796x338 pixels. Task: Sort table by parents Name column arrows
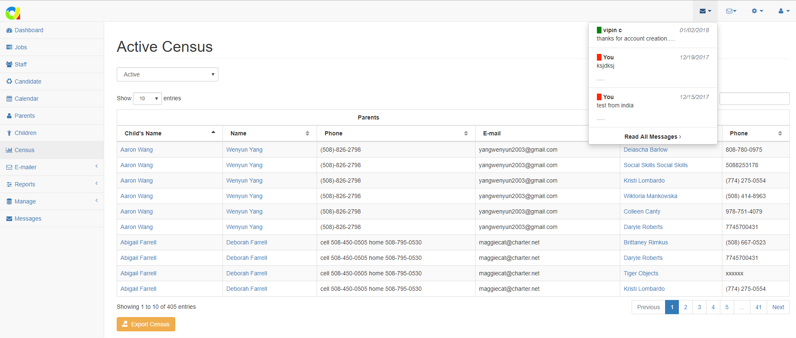pos(307,133)
